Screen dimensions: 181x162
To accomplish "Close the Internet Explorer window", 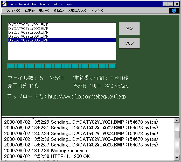I will coord(177,4).
